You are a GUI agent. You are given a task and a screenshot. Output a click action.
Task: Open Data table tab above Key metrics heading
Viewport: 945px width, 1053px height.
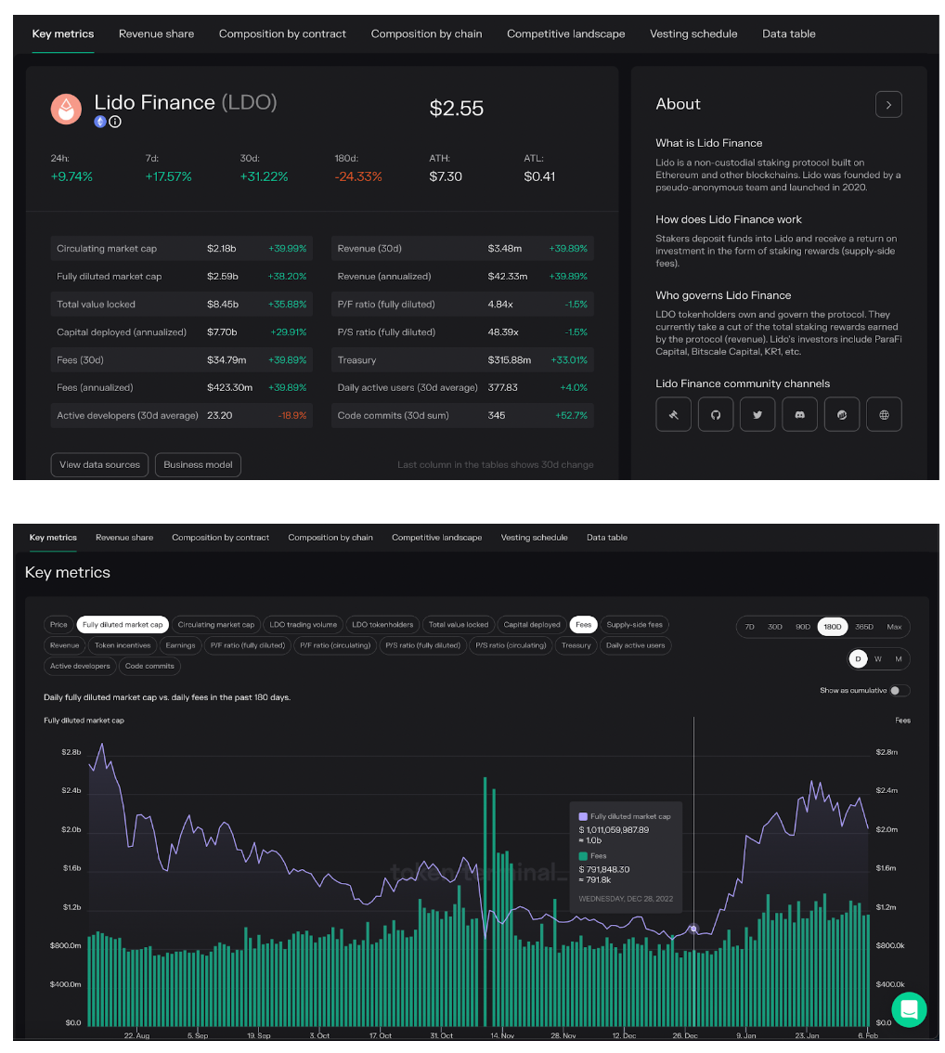[607, 538]
